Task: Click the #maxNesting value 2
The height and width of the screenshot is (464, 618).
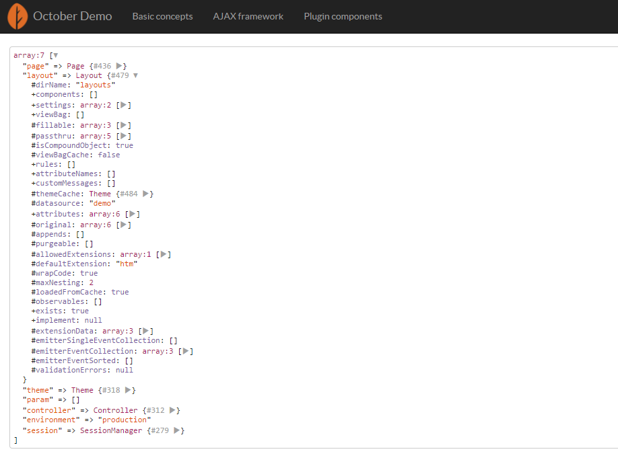Action: pos(91,282)
